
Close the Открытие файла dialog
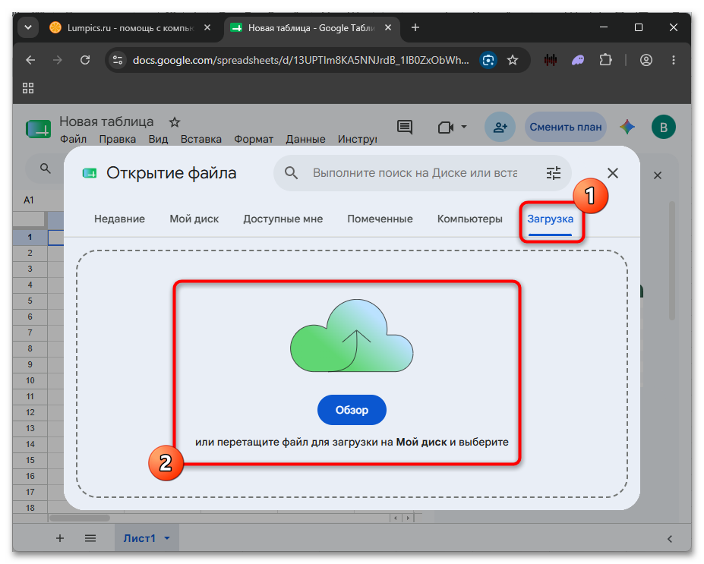612,173
